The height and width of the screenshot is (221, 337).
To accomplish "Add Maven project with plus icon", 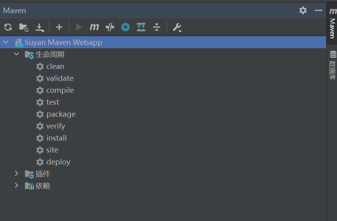I will click(59, 27).
